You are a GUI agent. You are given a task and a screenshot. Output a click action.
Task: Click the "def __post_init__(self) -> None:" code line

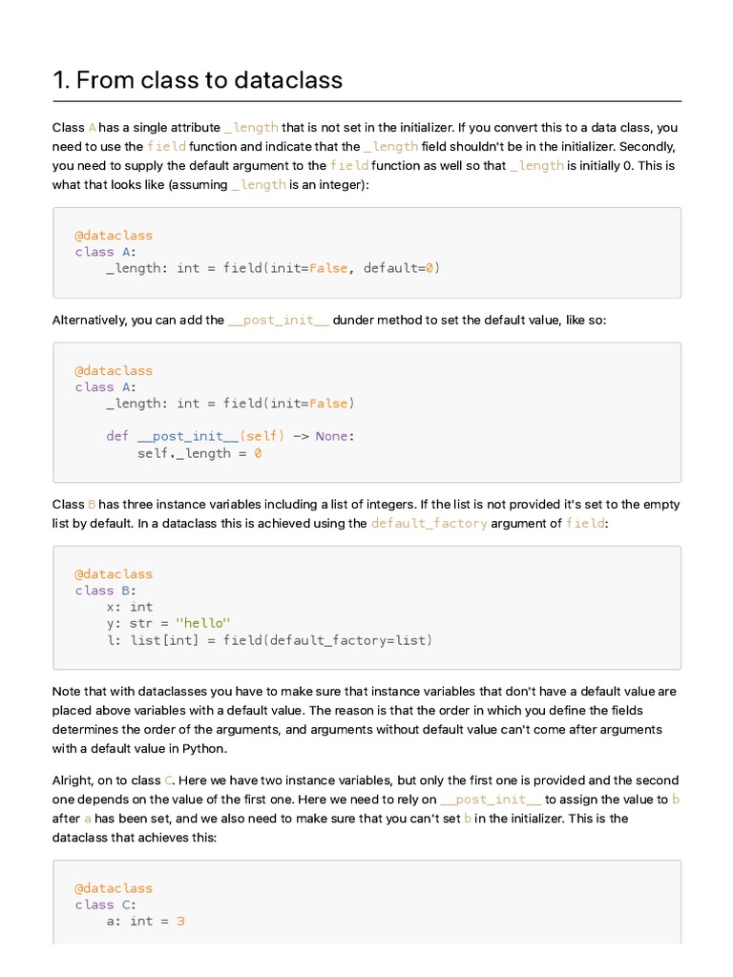pos(230,436)
